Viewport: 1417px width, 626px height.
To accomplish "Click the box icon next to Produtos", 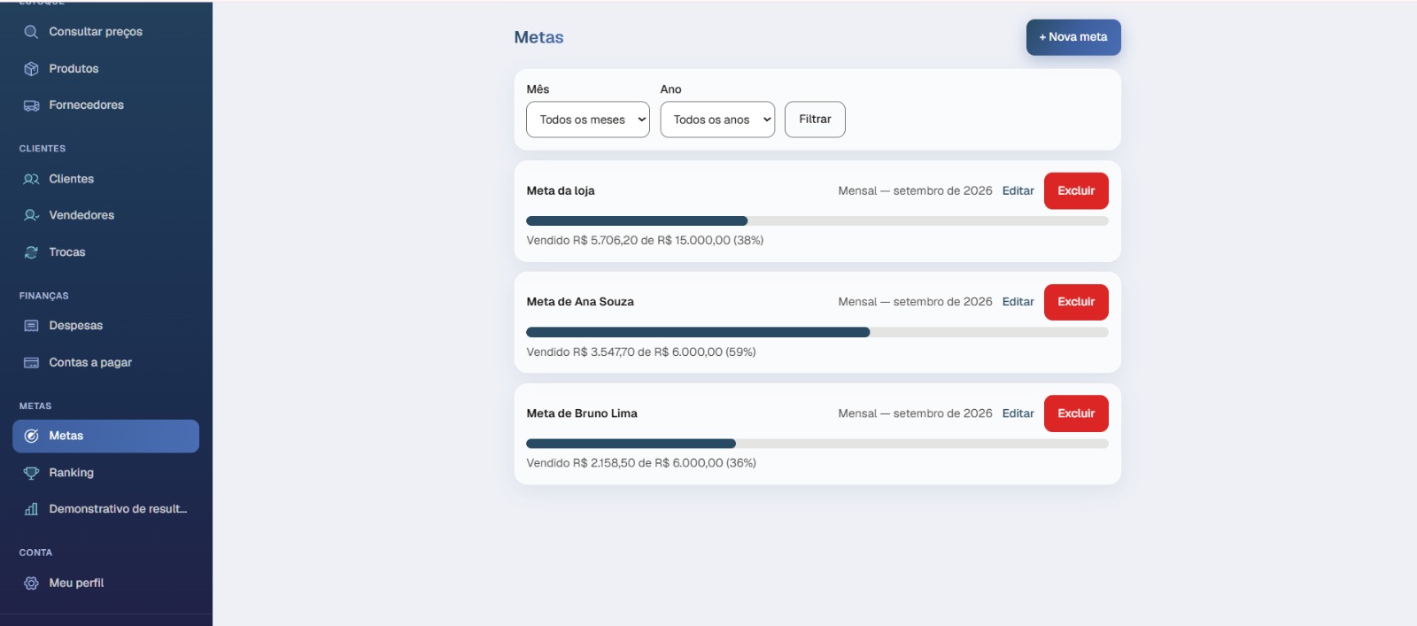I will (x=31, y=68).
